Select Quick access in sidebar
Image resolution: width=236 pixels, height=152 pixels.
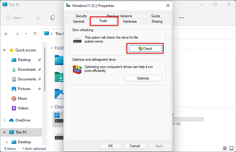point(26,50)
